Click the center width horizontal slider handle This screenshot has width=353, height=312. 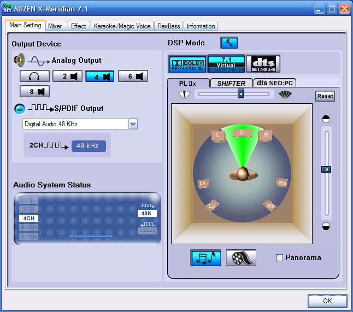(241, 93)
